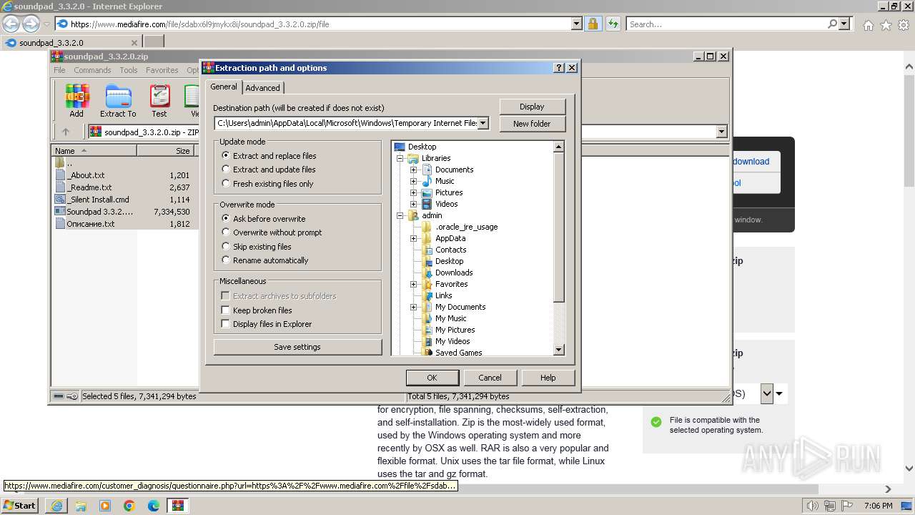Open the WinRAR Tools menu

pos(129,70)
